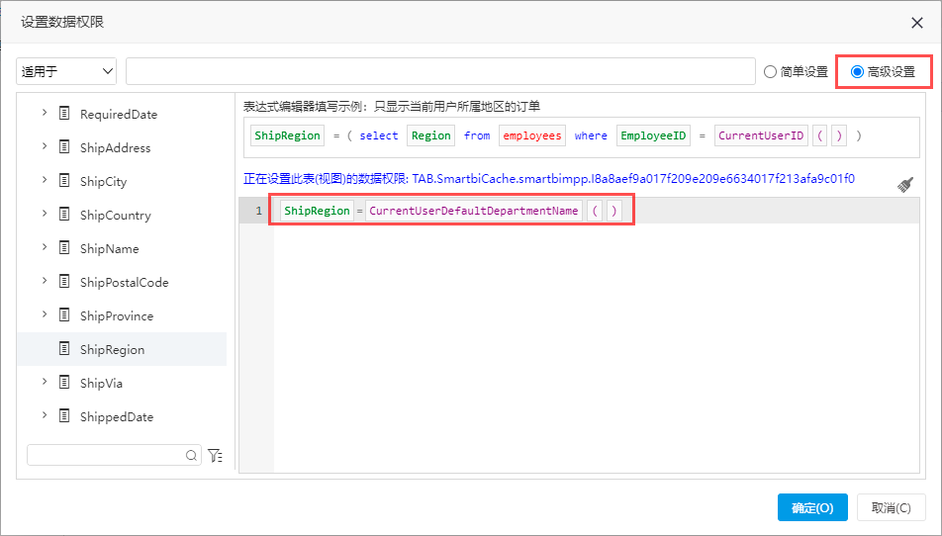Click the blue table permission text TAB.SmartbiCache

tap(633, 179)
